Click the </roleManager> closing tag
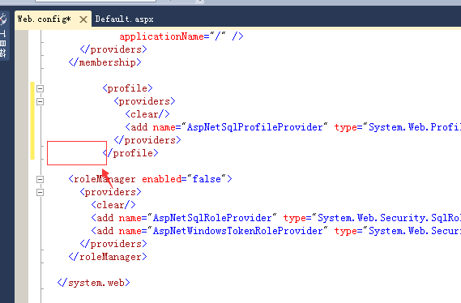Viewport: 461px width, 303px height. tap(108, 257)
